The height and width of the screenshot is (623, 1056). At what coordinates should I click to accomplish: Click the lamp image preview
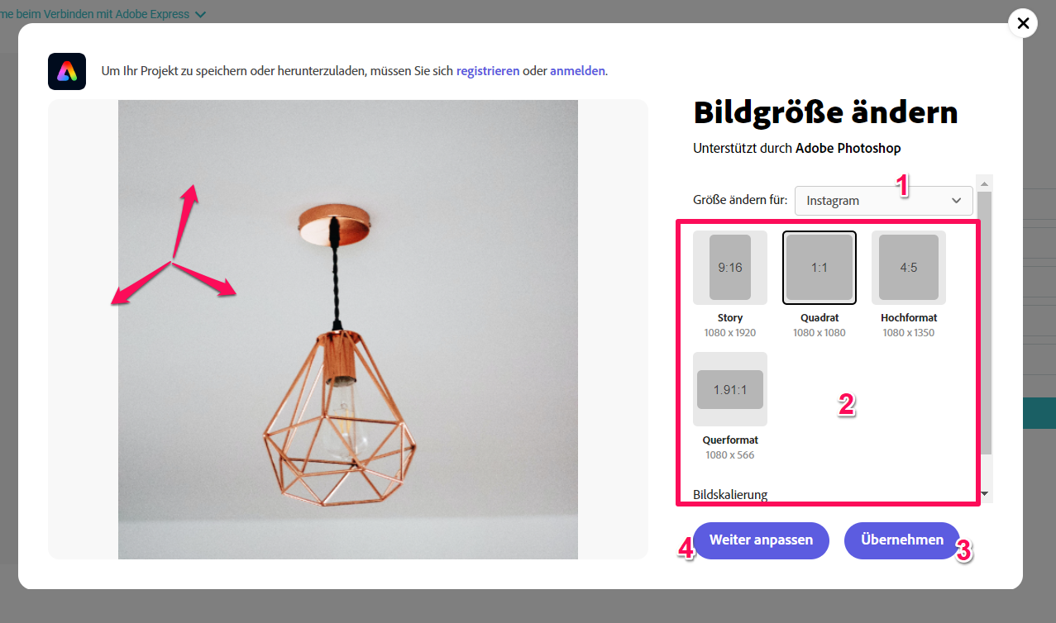point(348,330)
